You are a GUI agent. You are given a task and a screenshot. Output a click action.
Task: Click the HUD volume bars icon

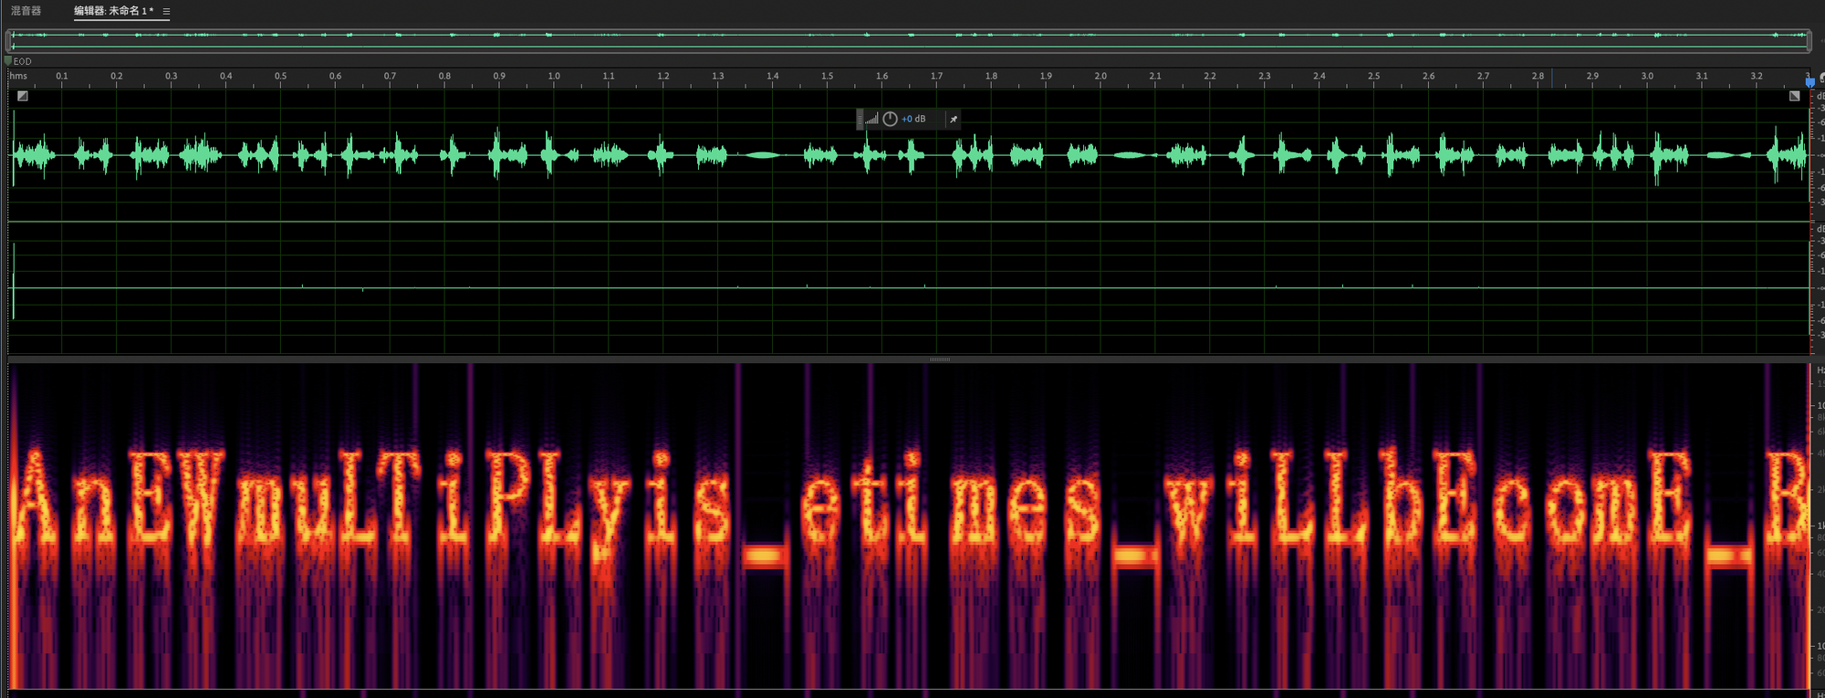click(871, 119)
